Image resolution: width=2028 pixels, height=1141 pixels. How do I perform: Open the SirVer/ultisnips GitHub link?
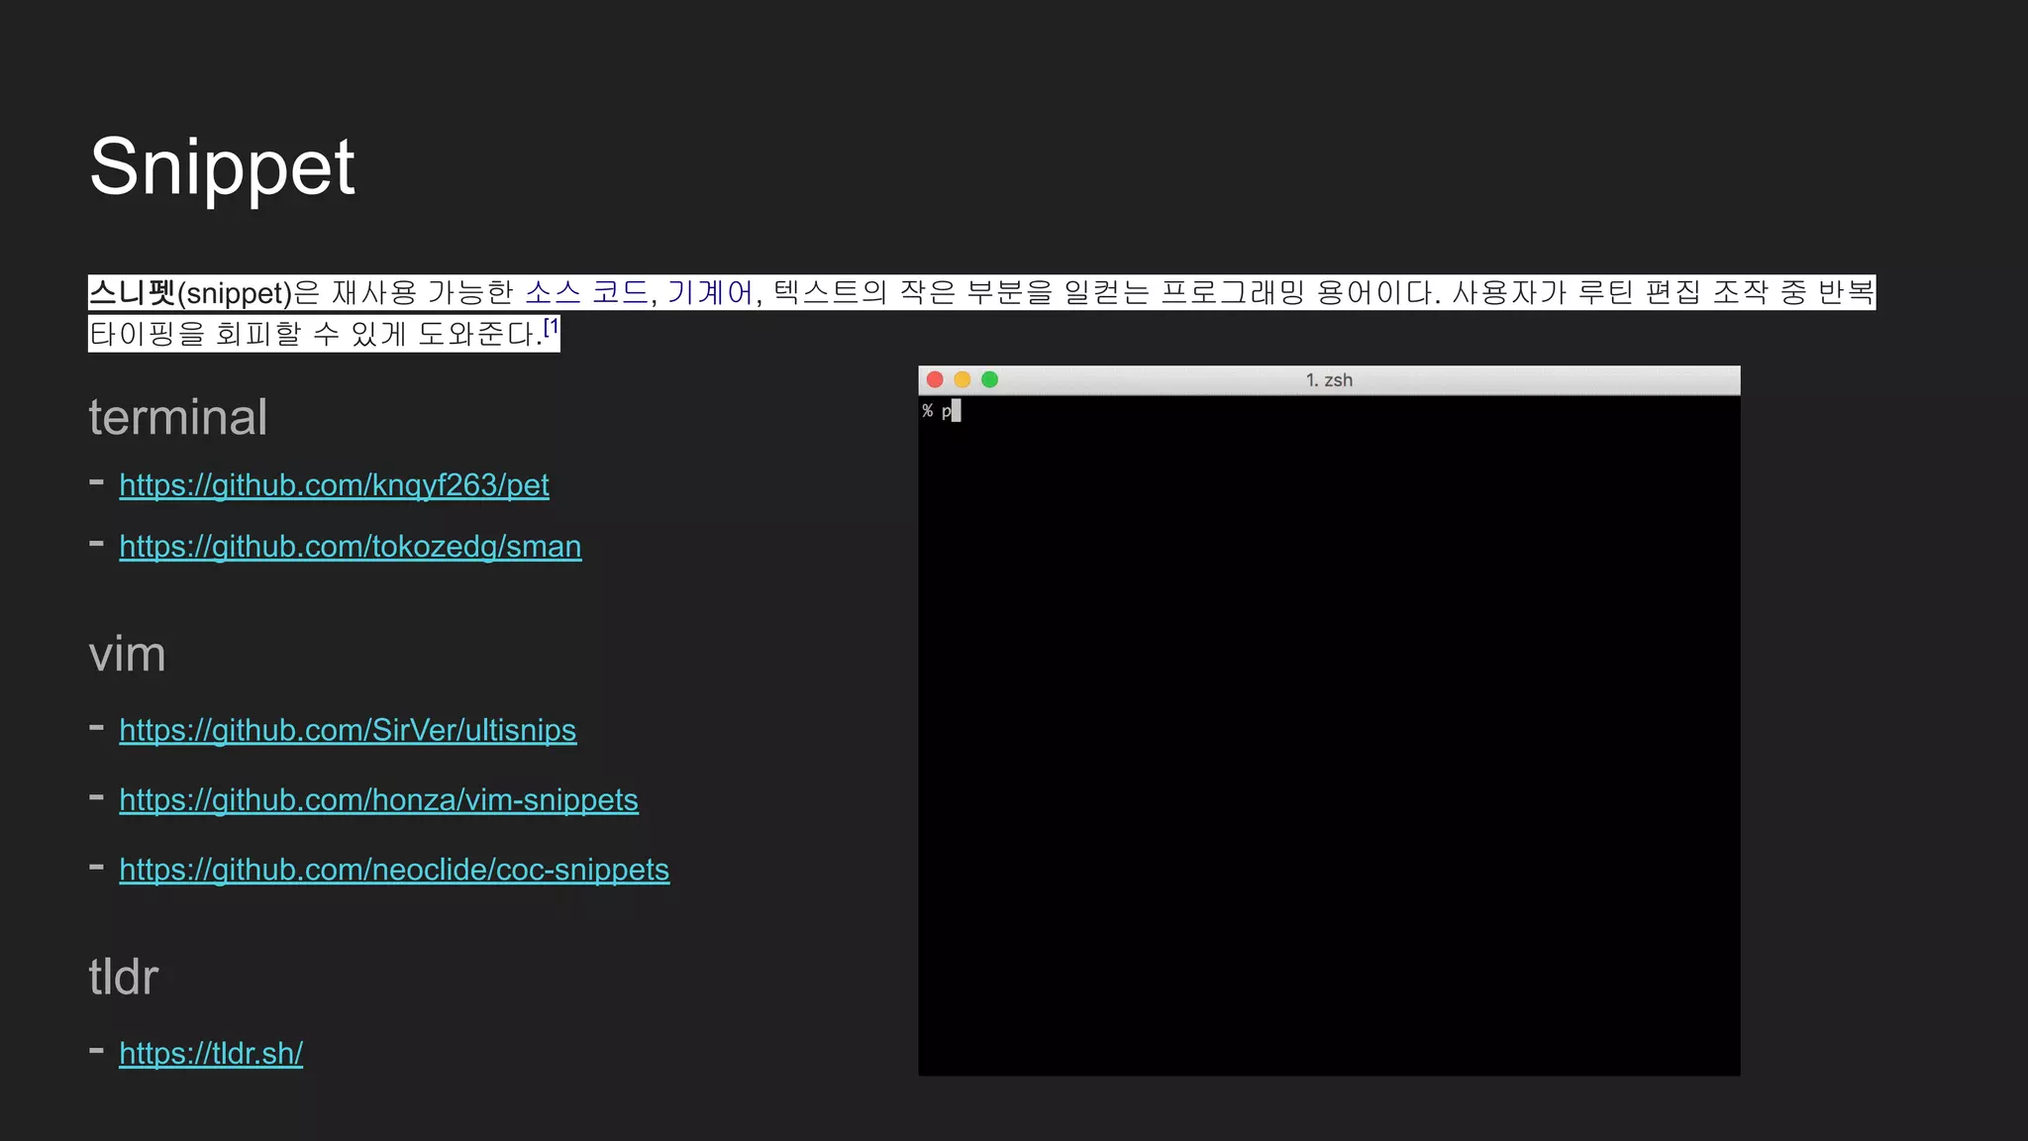click(x=348, y=730)
